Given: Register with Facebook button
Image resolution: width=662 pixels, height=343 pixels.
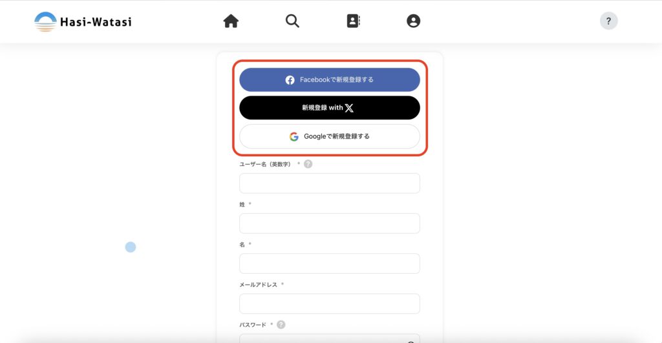Looking at the screenshot, I should (330, 79).
